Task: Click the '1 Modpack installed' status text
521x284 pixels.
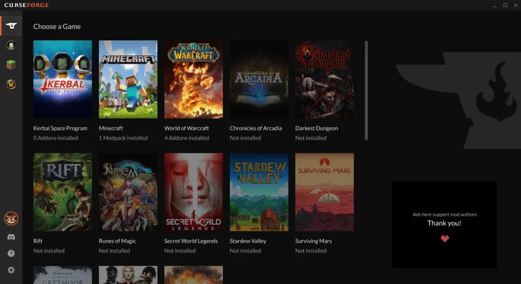Action: 123,138
